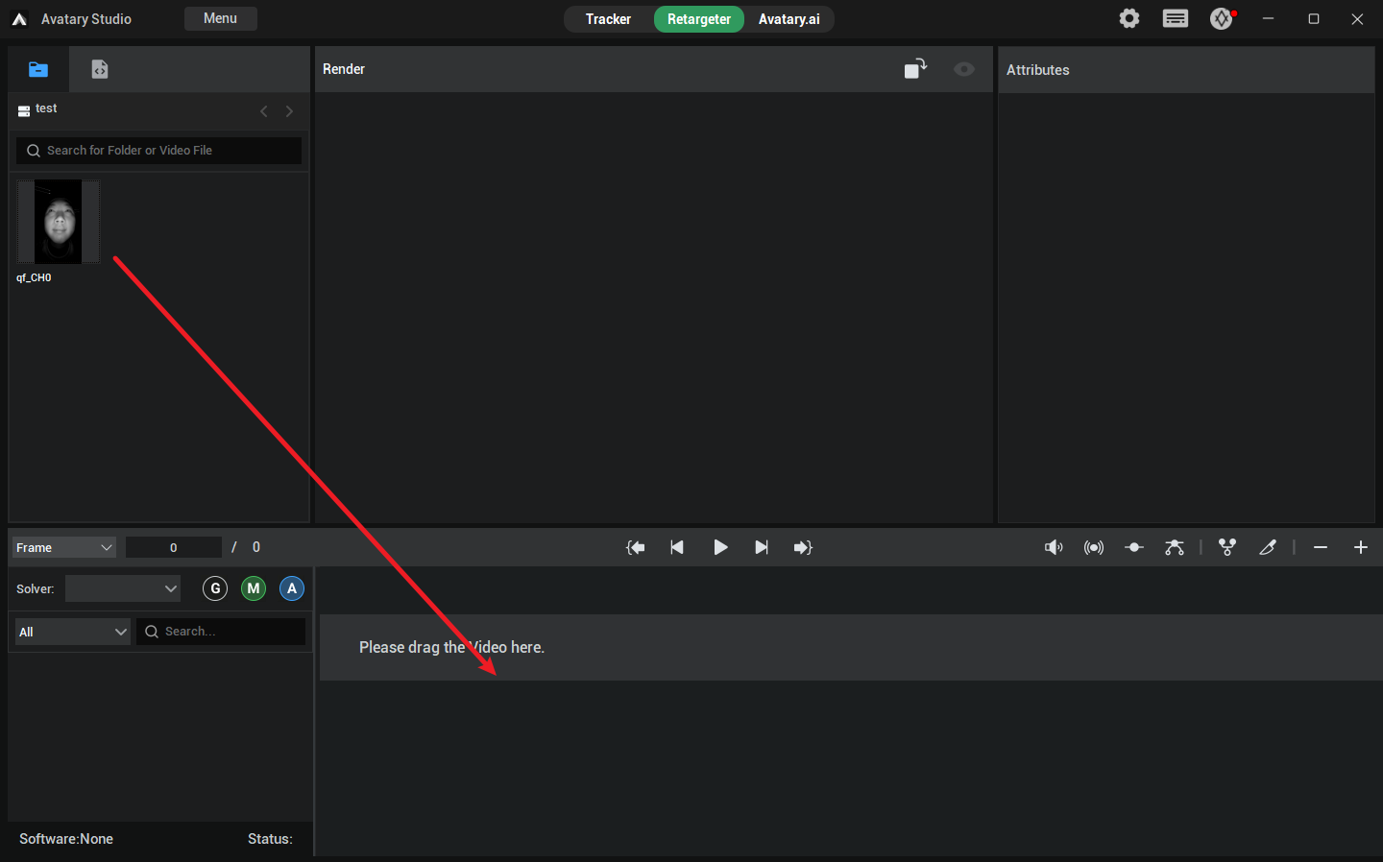Click the qf_CH0 file name

(34, 277)
